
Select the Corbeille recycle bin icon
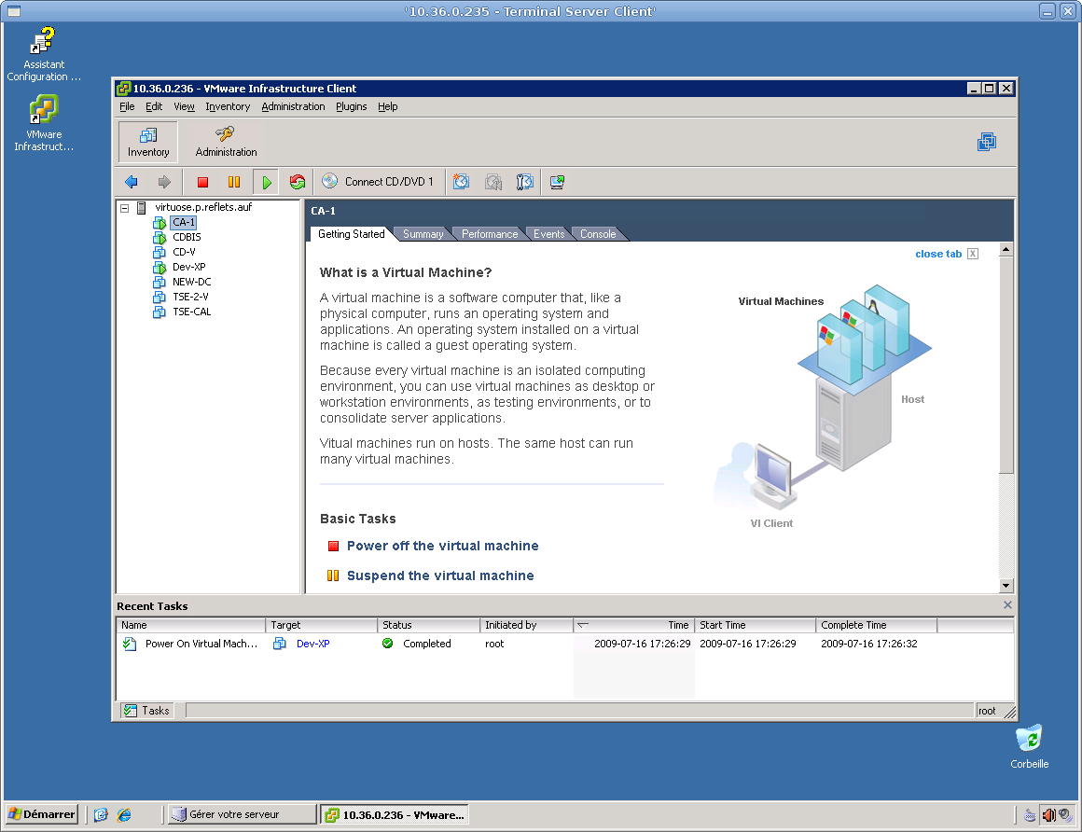click(x=1029, y=746)
